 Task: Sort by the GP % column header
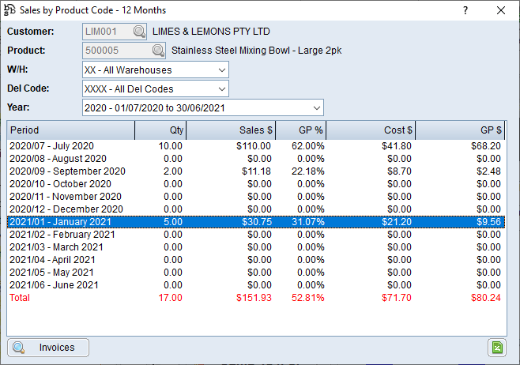click(x=300, y=130)
